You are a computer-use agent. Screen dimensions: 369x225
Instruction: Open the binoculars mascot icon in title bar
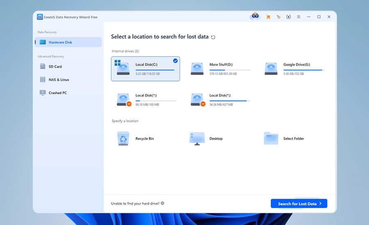click(x=255, y=16)
